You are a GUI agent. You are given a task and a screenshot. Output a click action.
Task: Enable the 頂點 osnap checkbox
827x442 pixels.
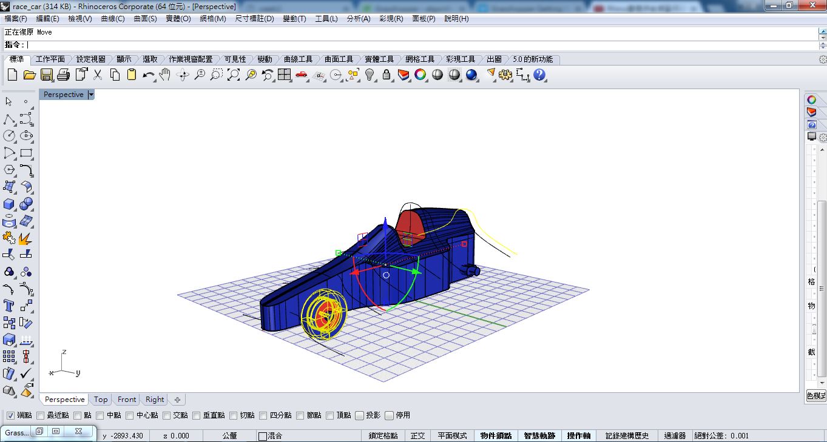pos(330,415)
